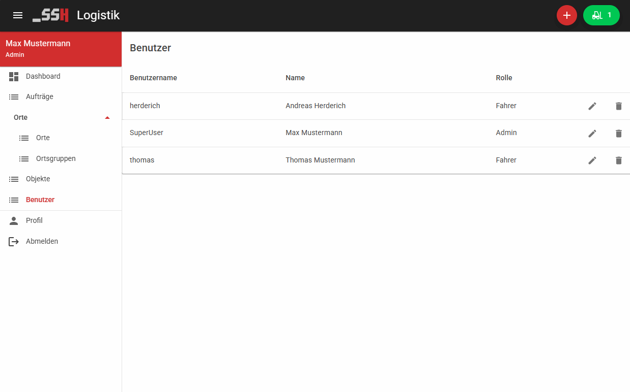630x392 pixels.
Task: Delete the SuperUser account via trash icon
Action: [x=618, y=134]
